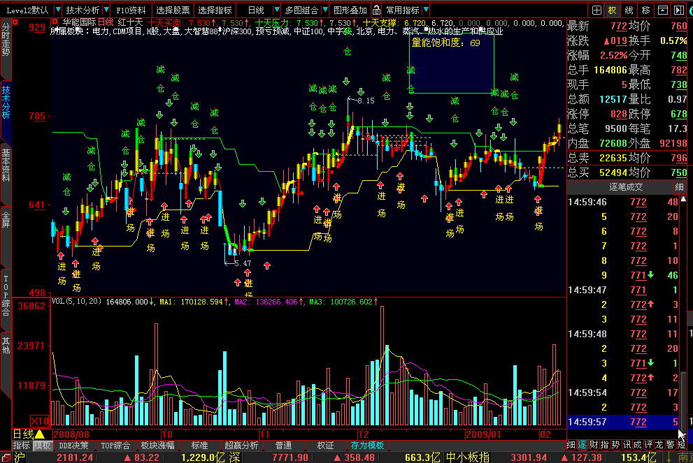Viewport: 693px width, 463px height.
Task: Toggle the 财 finance icon
Action: click(594, 445)
